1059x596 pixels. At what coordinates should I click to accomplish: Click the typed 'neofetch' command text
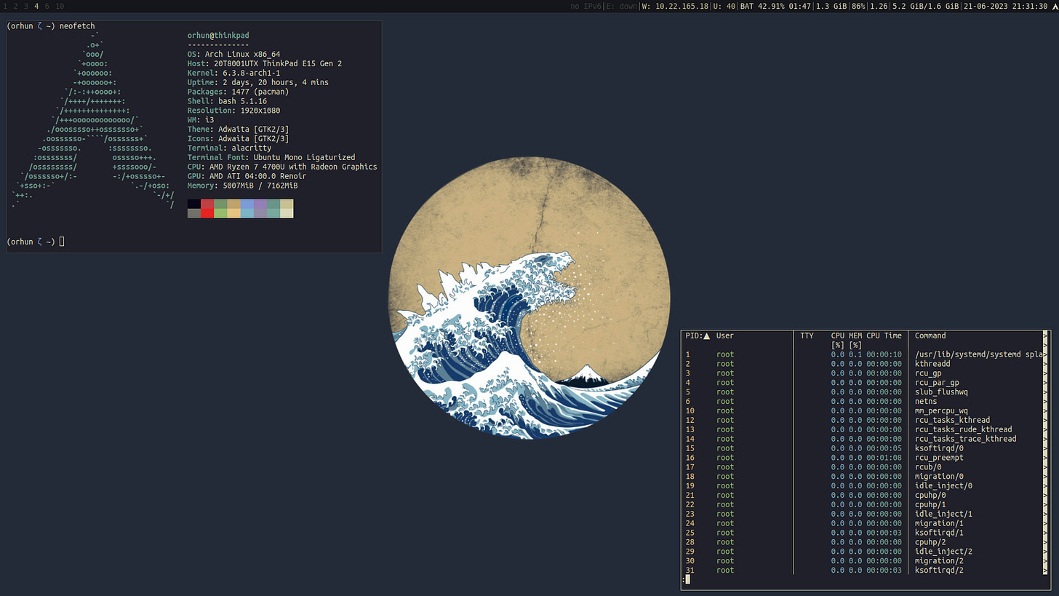[x=77, y=26]
